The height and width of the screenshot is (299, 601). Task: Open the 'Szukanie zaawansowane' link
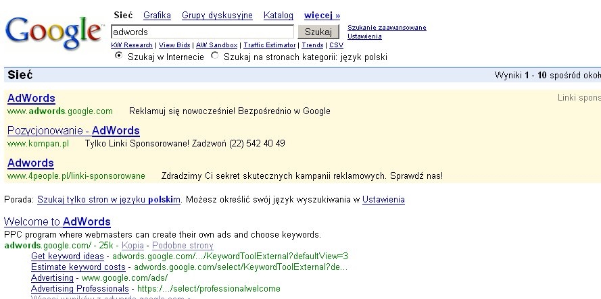pyautogui.click(x=387, y=28)
